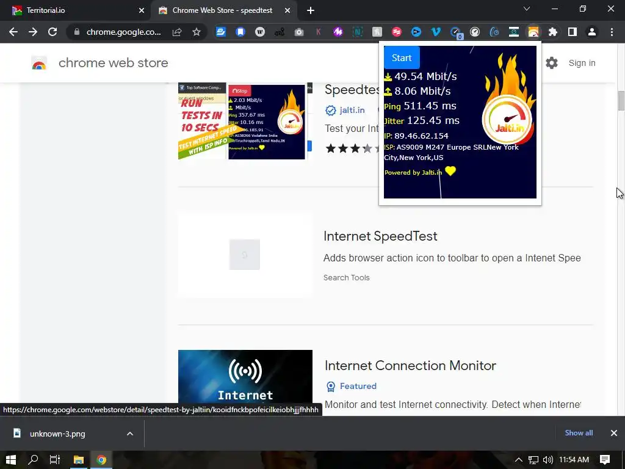Open the purple zigzag circle extension
This screenshot has width=625, height=469.
click(x=338, y=32)
